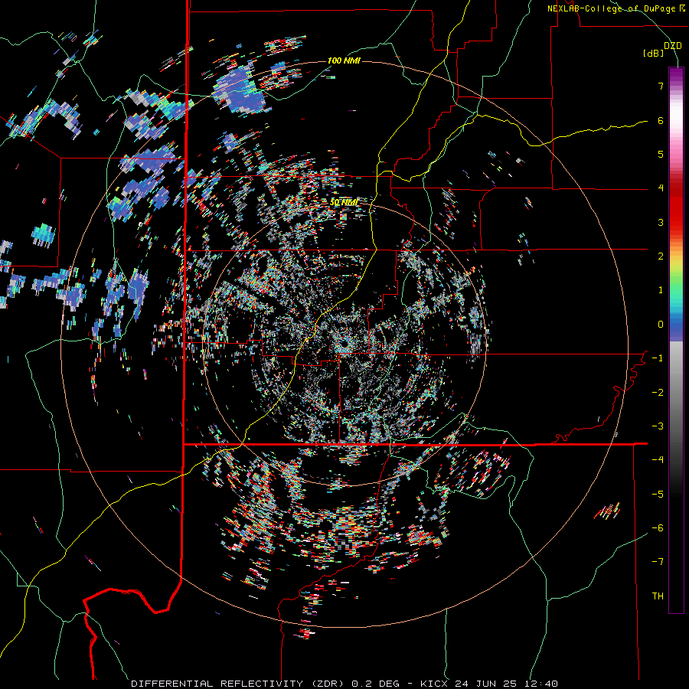689x689 pixels.
Task: Click the -3 value on the scale
Action: coord(658,426)
